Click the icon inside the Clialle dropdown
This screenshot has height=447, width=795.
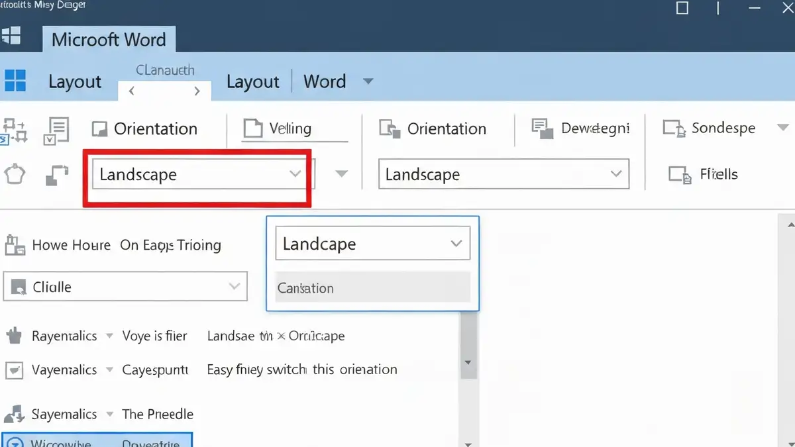[x=19, y=287]
